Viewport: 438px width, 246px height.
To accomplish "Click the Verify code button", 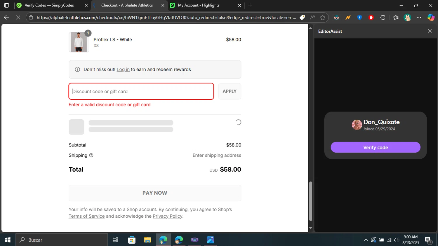I will click(376, 147).
